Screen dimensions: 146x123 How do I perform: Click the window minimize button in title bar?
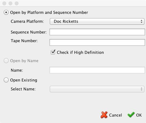click(x=10, y=3)
